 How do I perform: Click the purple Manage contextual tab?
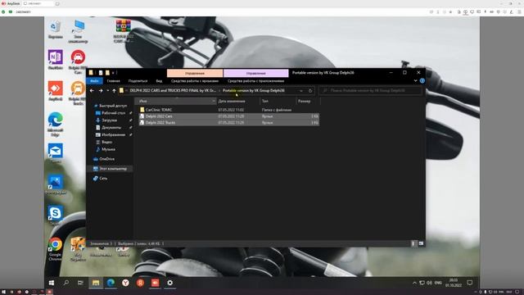(256, 73)
